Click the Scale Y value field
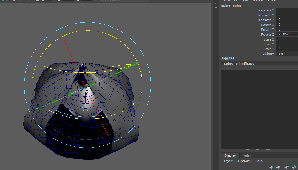The width and height of the screenshot is (298, 170). 287,44
